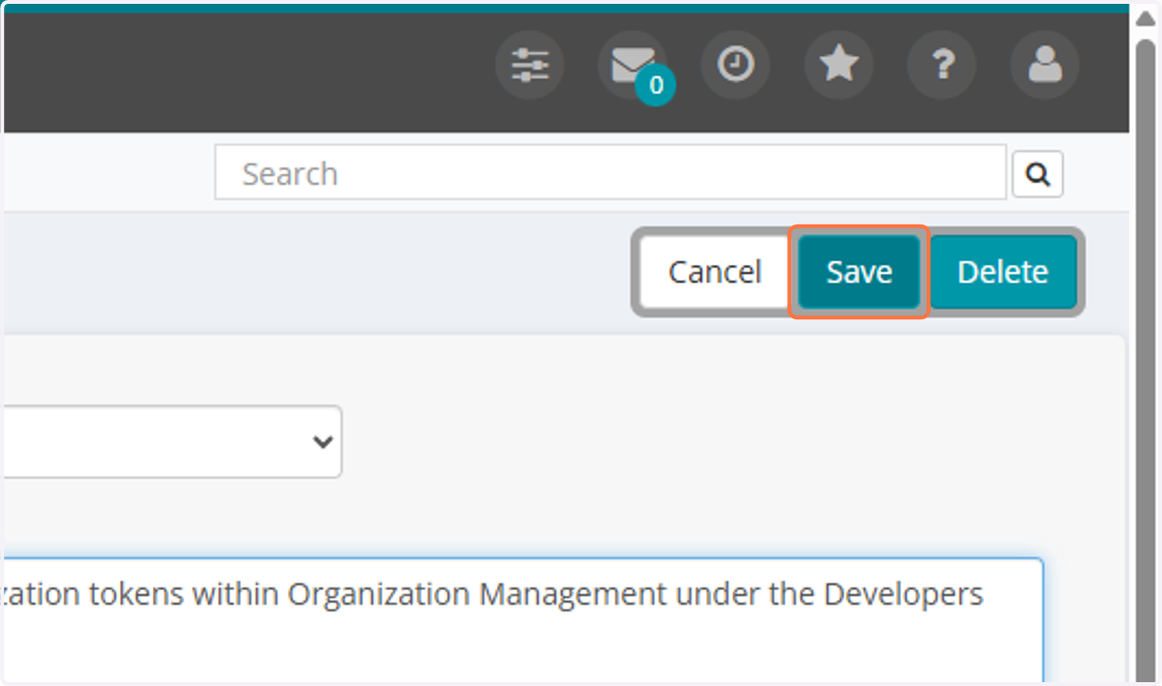Open the user profile icon
This screenshot has height=686, width=1162.
1045,66
